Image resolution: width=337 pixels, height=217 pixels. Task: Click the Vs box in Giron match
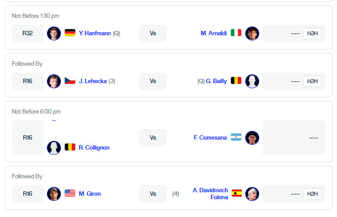tap(153, 194)
